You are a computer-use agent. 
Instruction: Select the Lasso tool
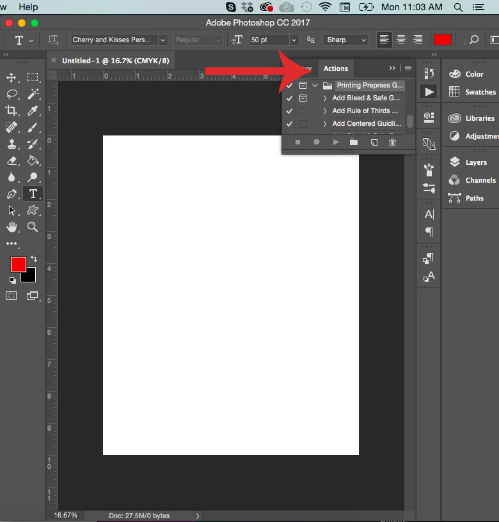pyautogui.click(x=12, y=94)
